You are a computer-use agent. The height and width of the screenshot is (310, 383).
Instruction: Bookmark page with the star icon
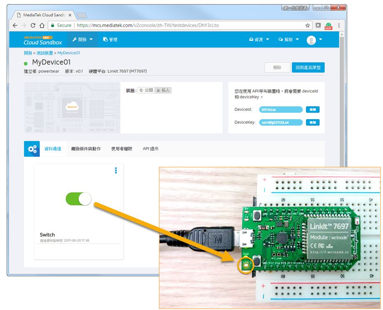coord(308,25)
